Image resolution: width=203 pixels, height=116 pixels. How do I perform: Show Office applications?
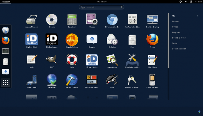click(x=175, y=27)
